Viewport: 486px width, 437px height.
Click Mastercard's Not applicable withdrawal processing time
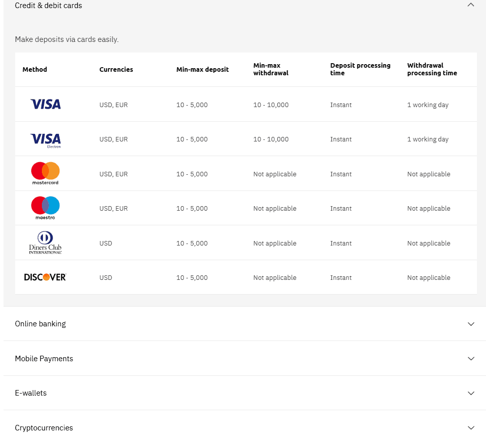428,174
